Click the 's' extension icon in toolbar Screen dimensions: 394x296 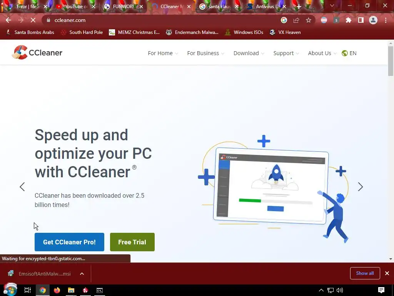(336, 20)
